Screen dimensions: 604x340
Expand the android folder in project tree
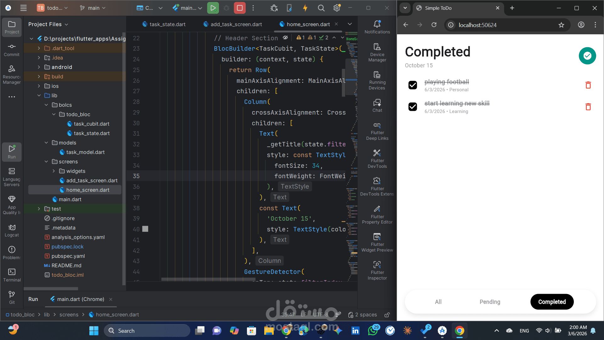[x=39, y=67]
